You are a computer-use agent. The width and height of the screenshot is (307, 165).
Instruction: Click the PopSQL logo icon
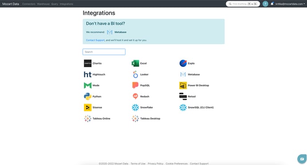(x=135, y=85)
